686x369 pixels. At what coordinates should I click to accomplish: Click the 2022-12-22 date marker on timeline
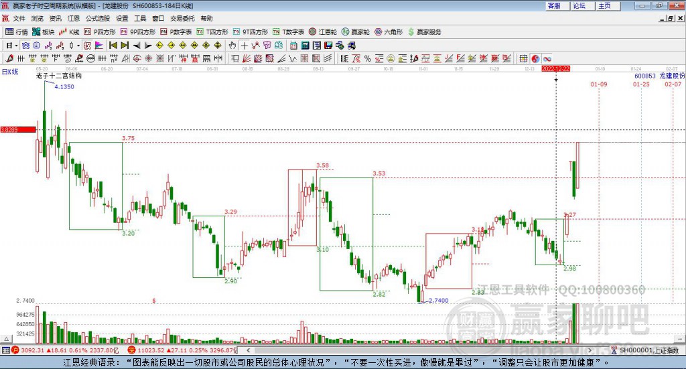(555, 68)
